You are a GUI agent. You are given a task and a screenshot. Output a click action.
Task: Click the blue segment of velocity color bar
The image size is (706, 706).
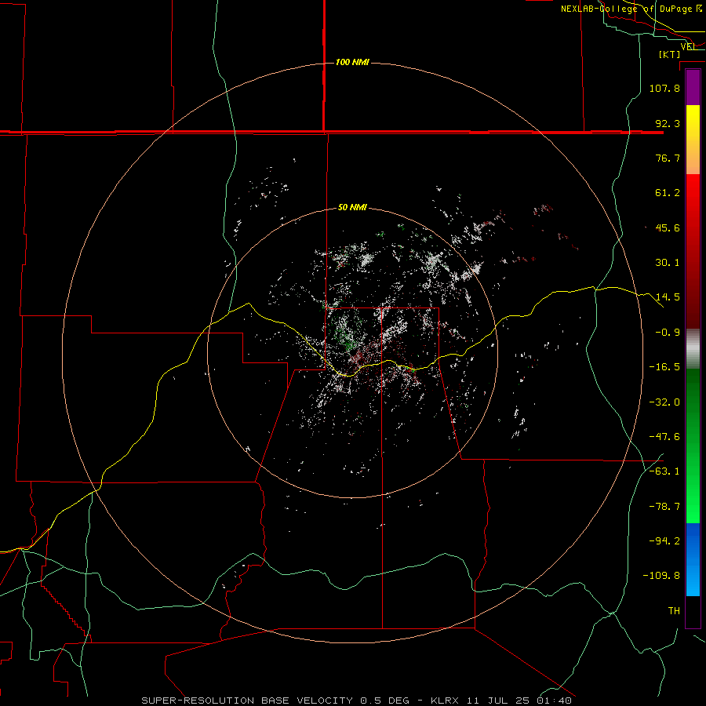(x=693, y=559)
